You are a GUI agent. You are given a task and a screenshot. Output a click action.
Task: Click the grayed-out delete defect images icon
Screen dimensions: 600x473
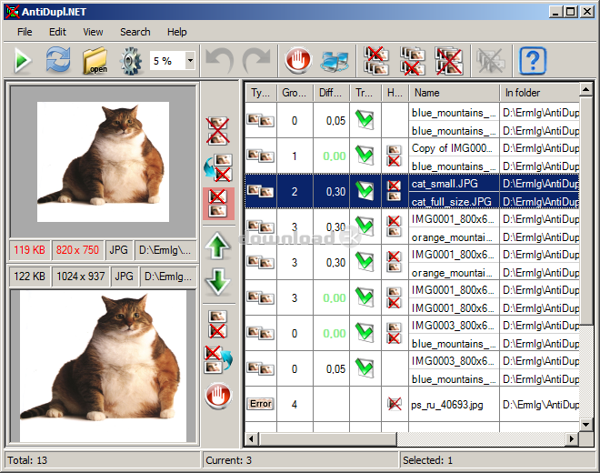click(x=491, y=61)
